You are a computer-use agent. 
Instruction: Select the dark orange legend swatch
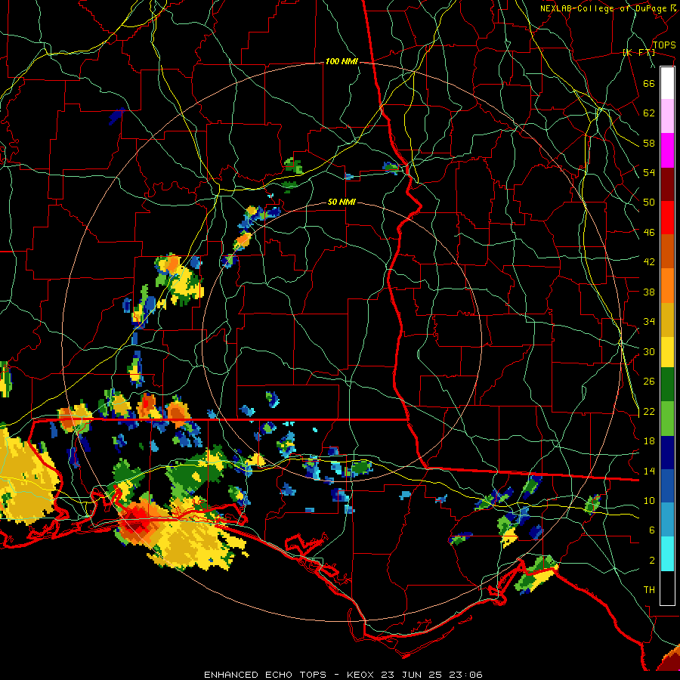coord(667,252)
